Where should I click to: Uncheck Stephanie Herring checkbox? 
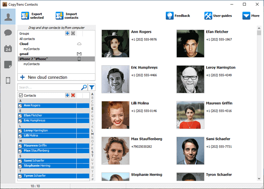tap(20, 166)
